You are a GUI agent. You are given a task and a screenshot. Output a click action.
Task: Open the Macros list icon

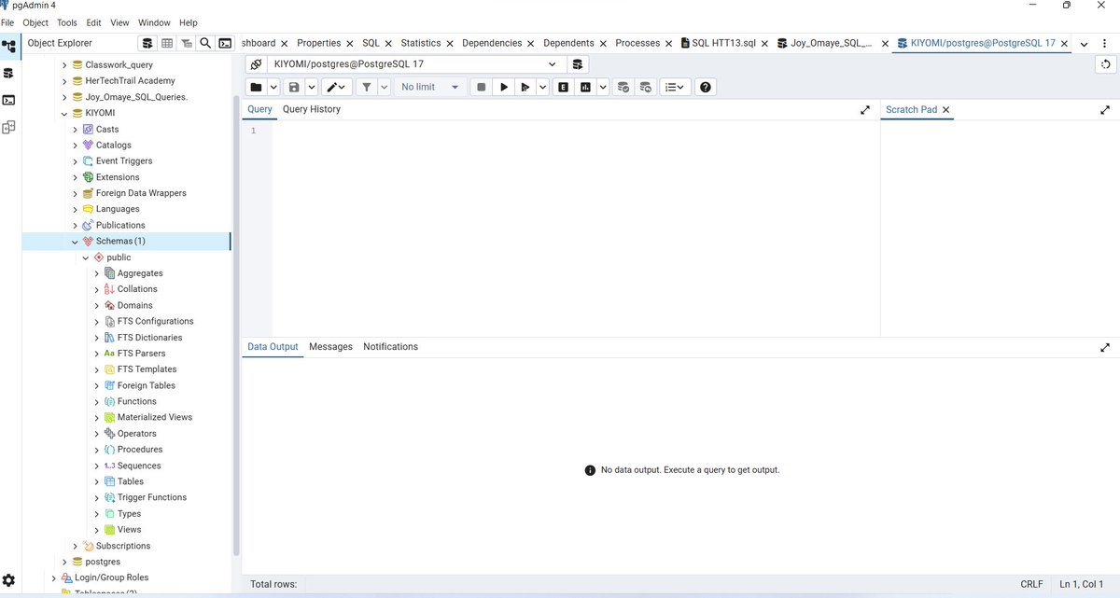pyautogui.click(x=674, y=87)
